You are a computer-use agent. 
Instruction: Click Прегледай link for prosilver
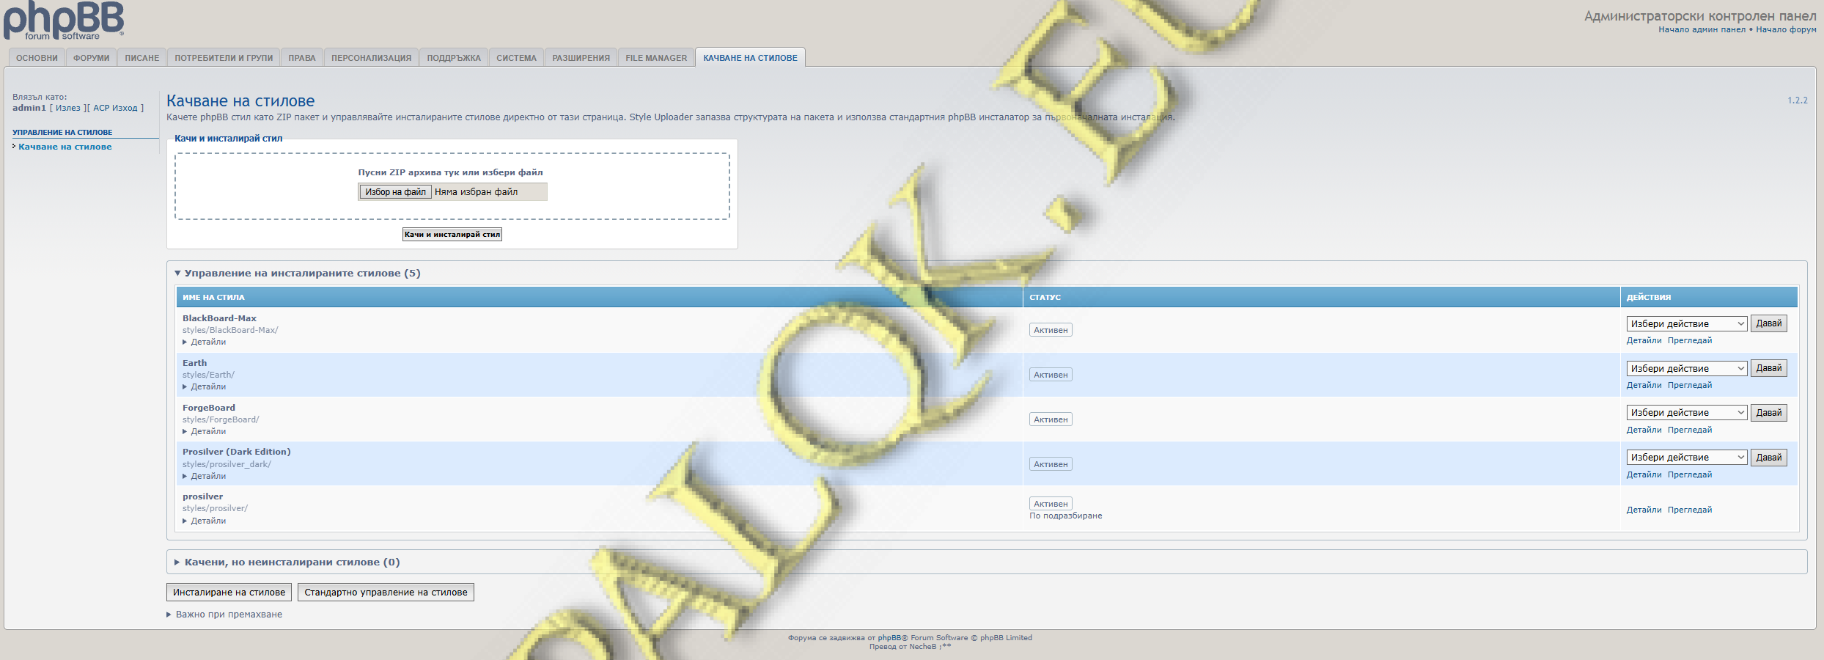coord(1690,510)
